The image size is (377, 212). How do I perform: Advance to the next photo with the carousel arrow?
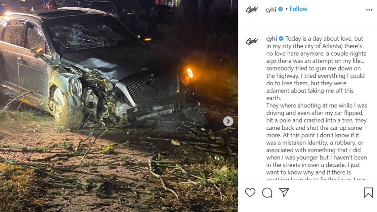tap(228, 121)
